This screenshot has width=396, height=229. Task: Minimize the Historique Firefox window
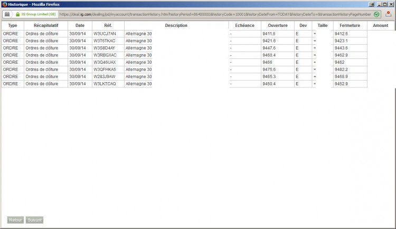(379, 4)
